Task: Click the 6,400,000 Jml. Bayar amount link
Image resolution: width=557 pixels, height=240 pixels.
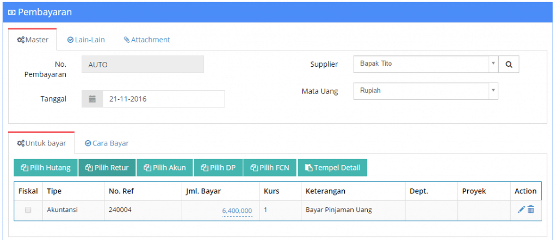Action: click(x=237, y=211)
